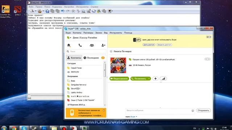Click the free mobile calls banner
The height and width of the screenshot is (130, 232).
point(86,113)
